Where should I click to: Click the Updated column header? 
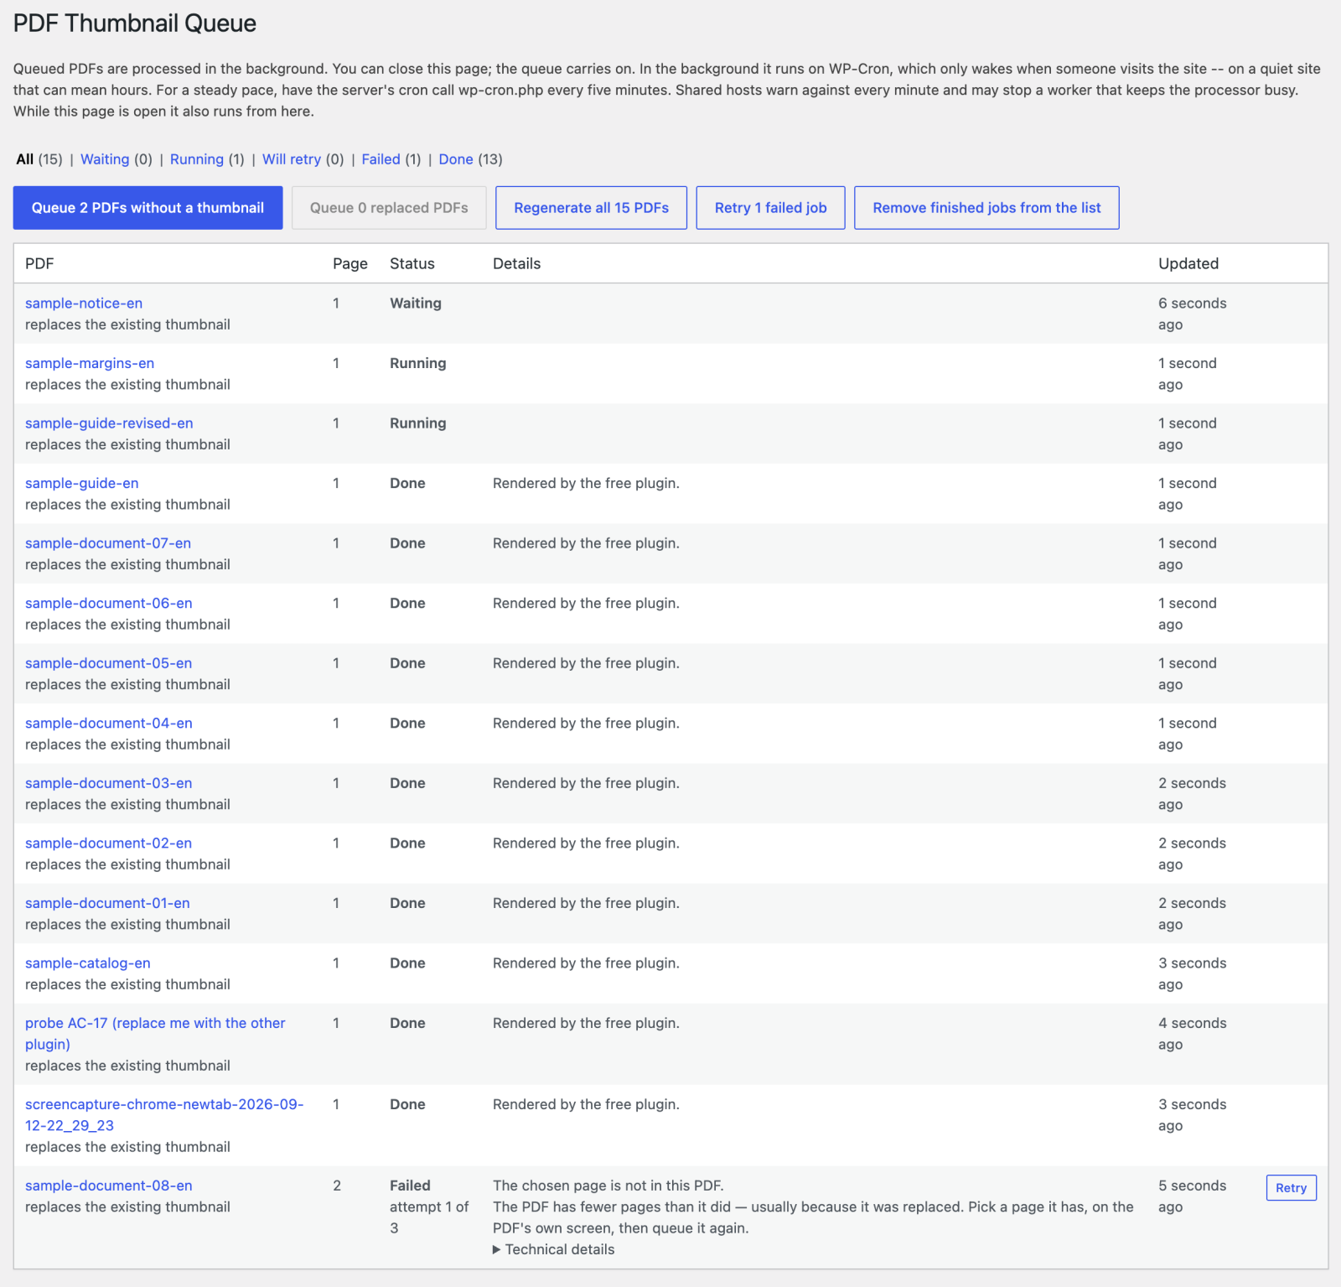pyautogui.click(x=1188, y=264)
